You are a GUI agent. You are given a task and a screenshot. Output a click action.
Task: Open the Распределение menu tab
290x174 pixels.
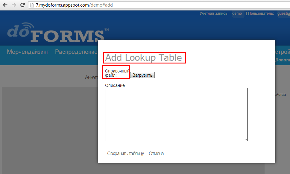76,52
